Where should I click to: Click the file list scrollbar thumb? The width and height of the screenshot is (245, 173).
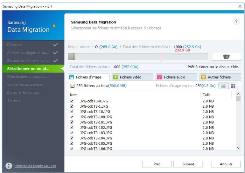[x=238, y=99]
